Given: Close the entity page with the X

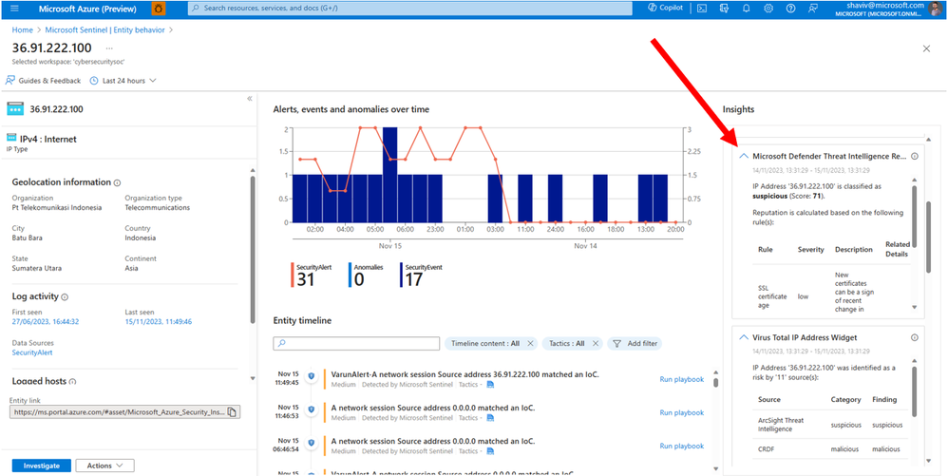Looking at the screenshot, I should click(926, 48).
